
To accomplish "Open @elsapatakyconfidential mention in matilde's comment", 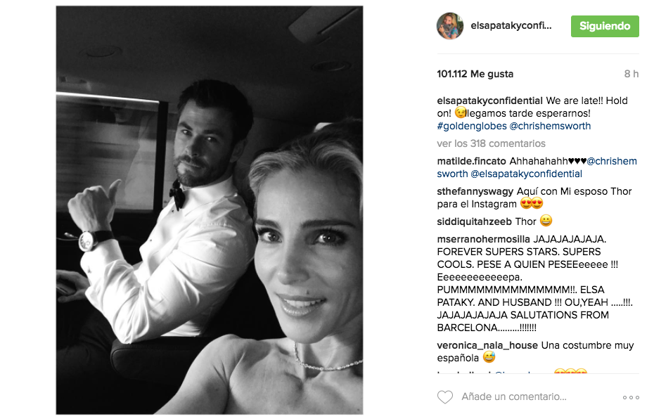I will tap(527, 174).
